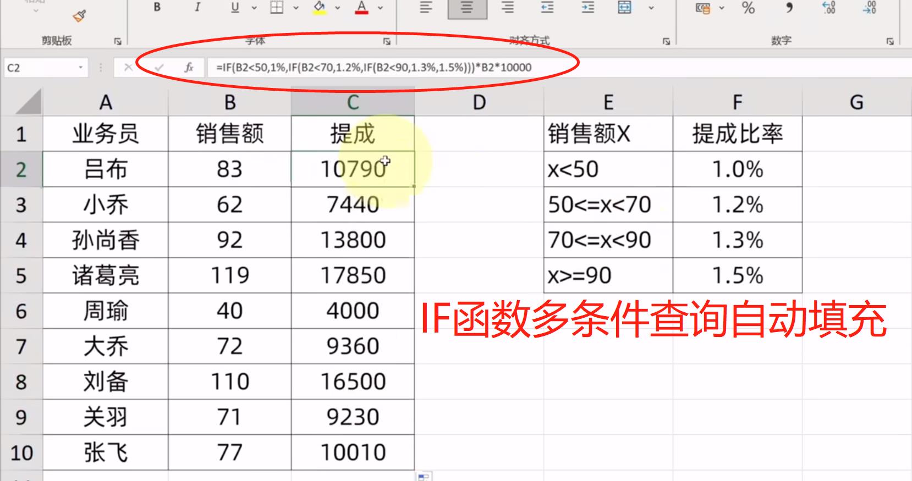Expand the Name Box dropdown arrow
This screenshot has width=912, height=481.
coord(81,68)
